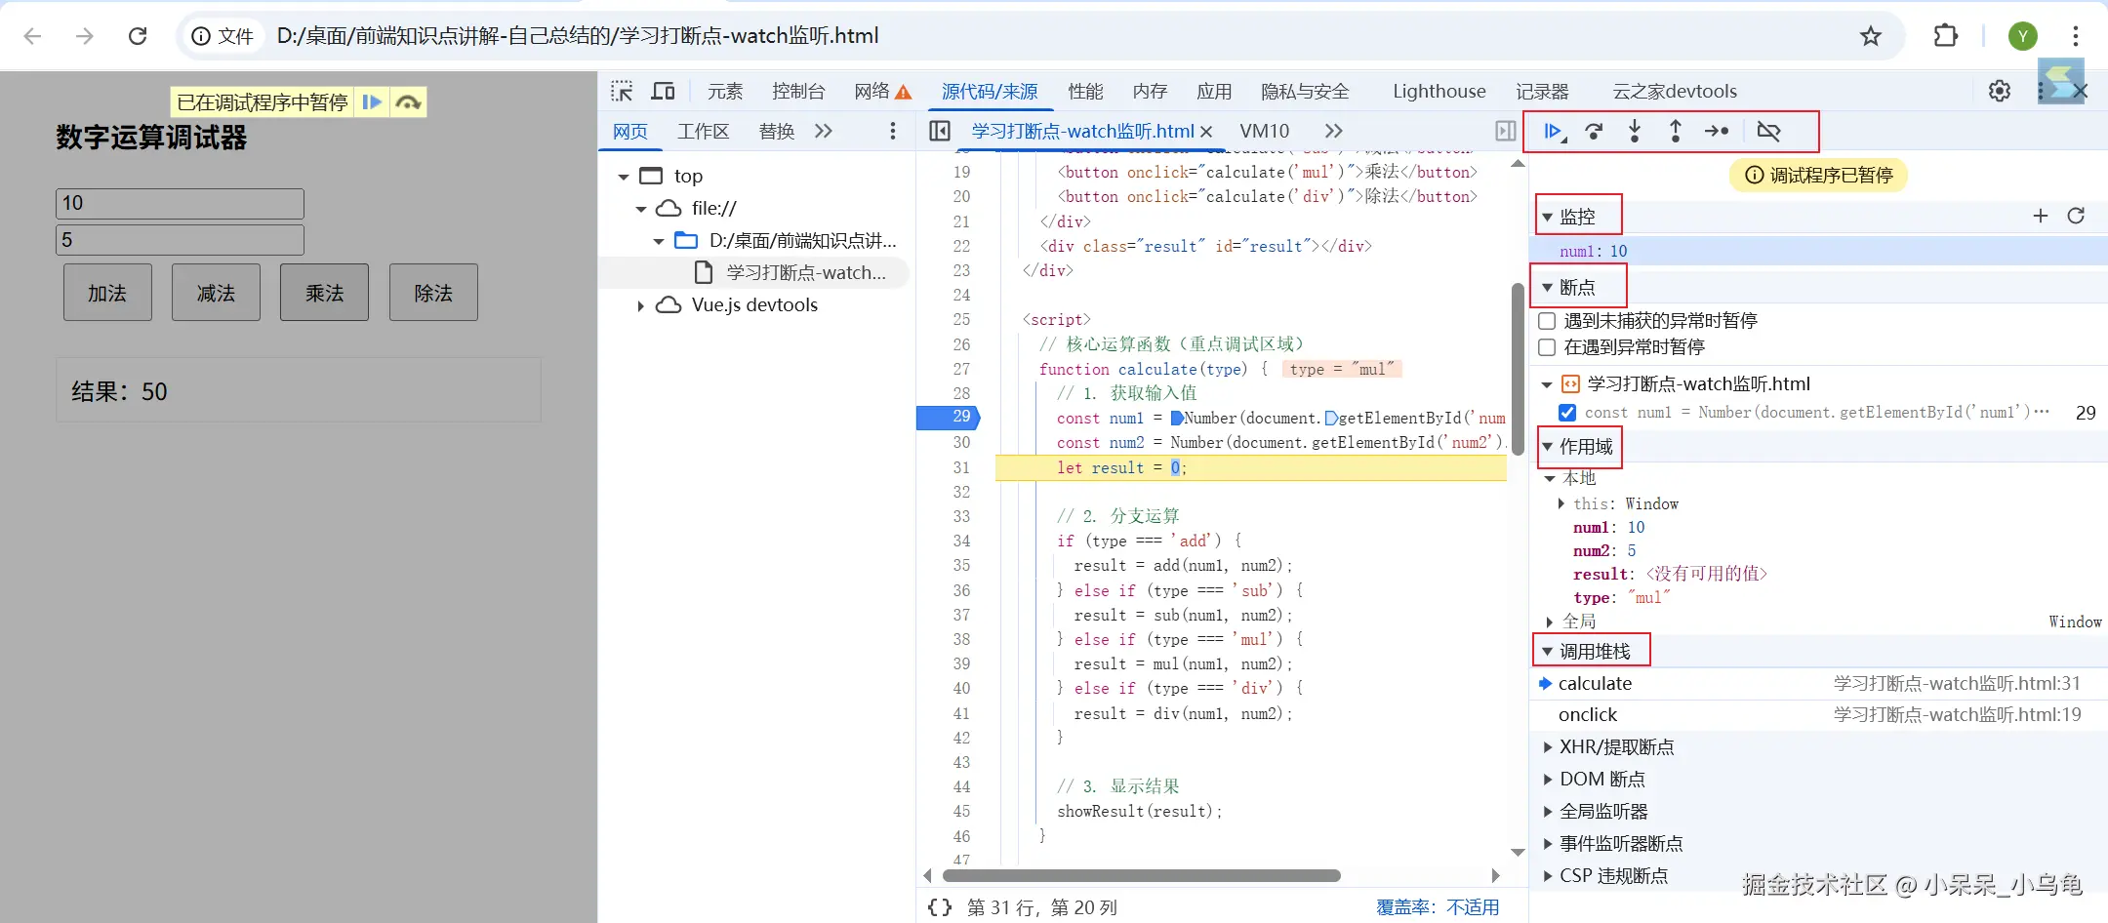Hide the navigator sidebar
The width and height of the screenshot is (2108, 923).
click(940, 131)
